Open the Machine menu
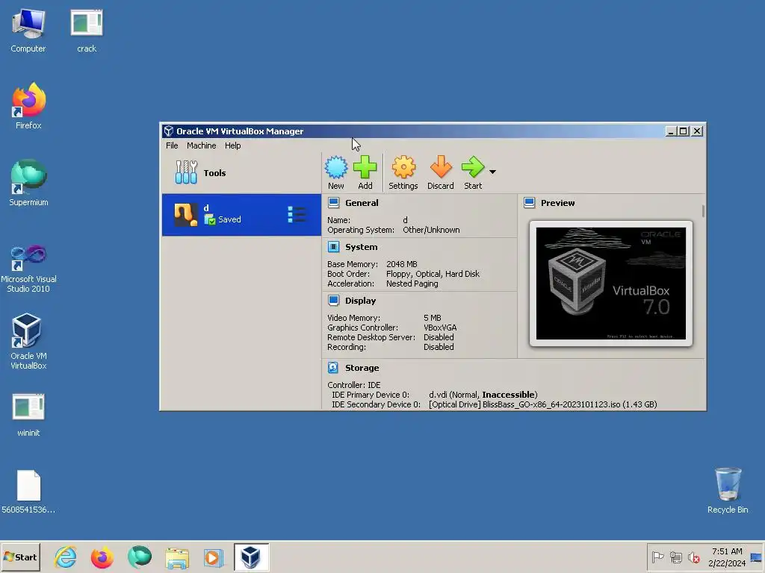 pyautogui.click(x=201, y=145)
